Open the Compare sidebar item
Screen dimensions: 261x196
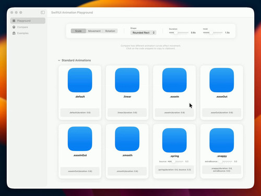[28, 27]
